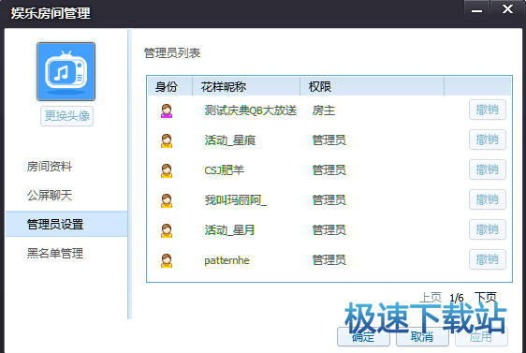526x353 pixels.
Task: Click the admin icon beside CSJ肥羊
Action: click(x=167, y=170)
